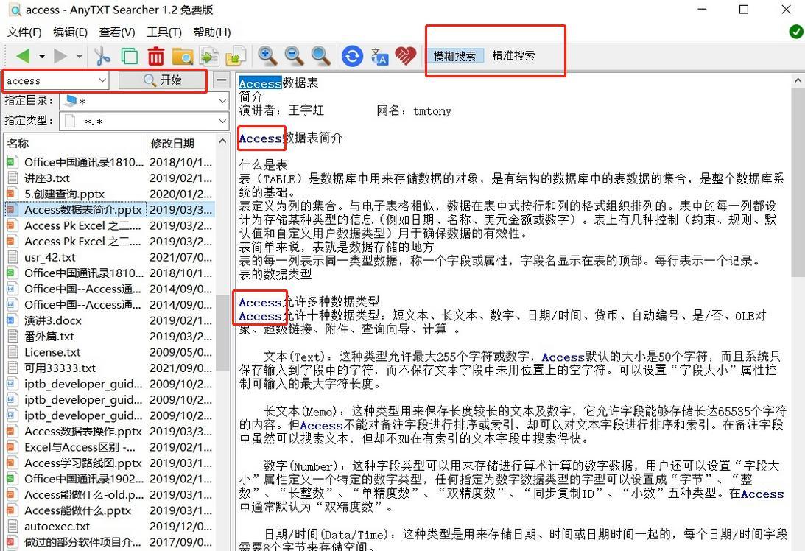Screen dimensions: 805x551
Task: Open the Translate (文A) icon
Action: (x=379, y=55)
